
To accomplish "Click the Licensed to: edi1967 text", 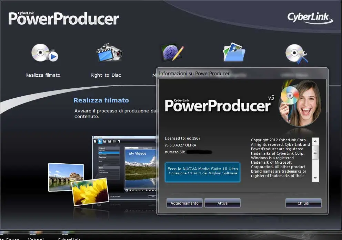I will pyautogui.click(x=183, y=138).
